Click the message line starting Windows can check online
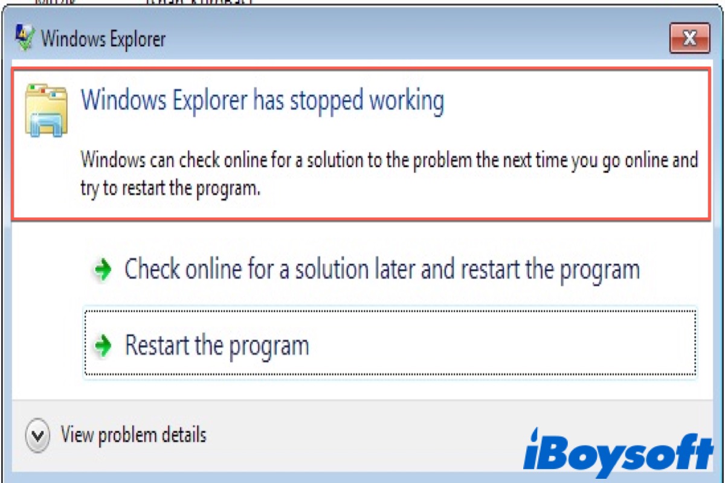725x483 pixels. (390, 161)
